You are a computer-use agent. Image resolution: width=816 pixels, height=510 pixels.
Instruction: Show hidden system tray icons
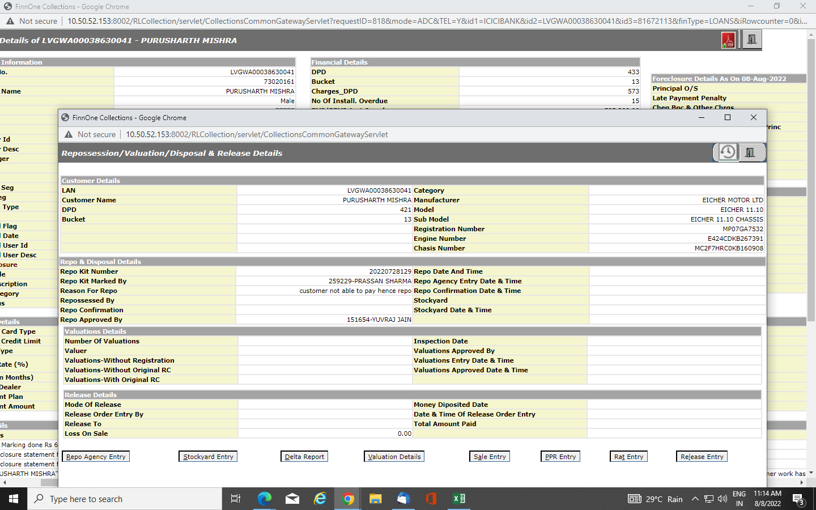(695, 499)
